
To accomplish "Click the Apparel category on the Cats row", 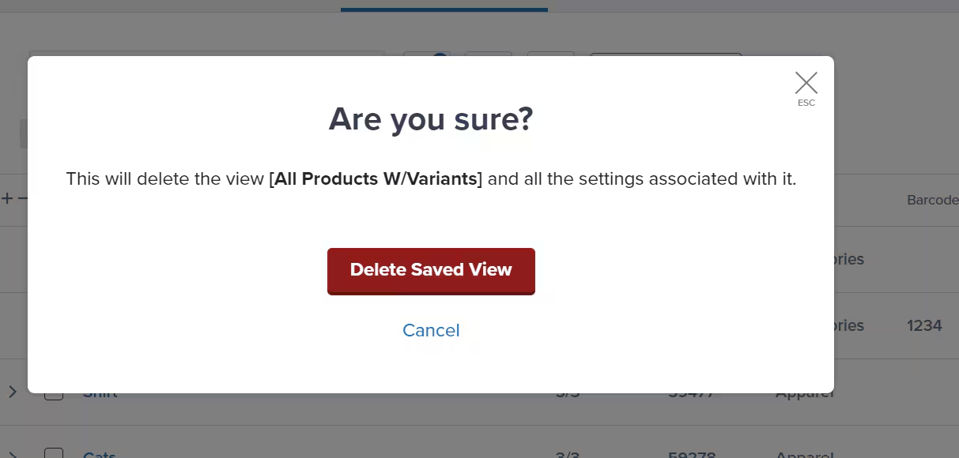I will 803,455.
